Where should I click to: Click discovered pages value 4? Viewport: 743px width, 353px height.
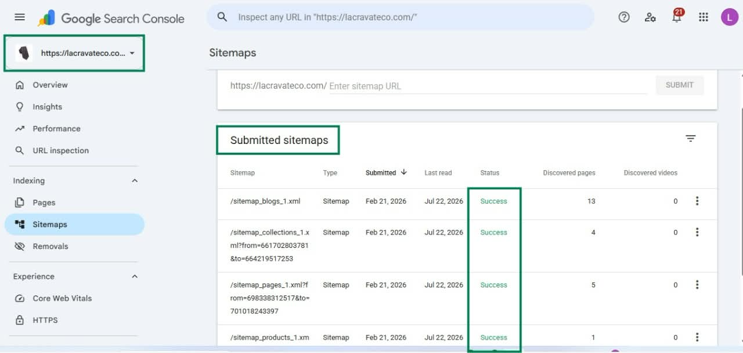(x=593, y=232)
